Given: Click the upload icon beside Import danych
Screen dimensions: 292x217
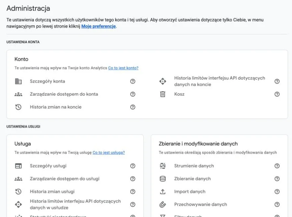Looking at the screenshot, I should [x=163, y=191].
